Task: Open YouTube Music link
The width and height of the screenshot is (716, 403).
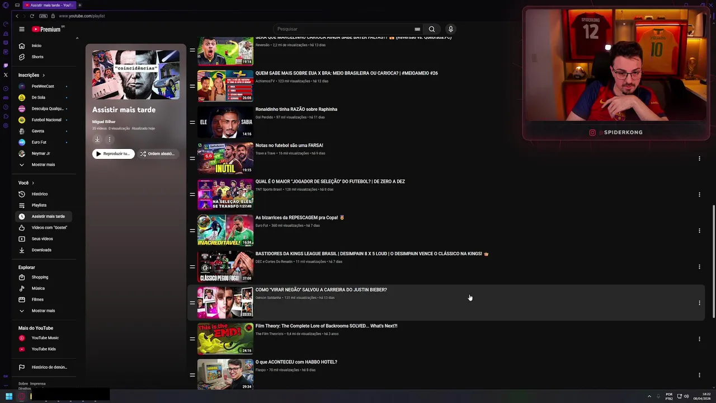Action: coord(45,338)
